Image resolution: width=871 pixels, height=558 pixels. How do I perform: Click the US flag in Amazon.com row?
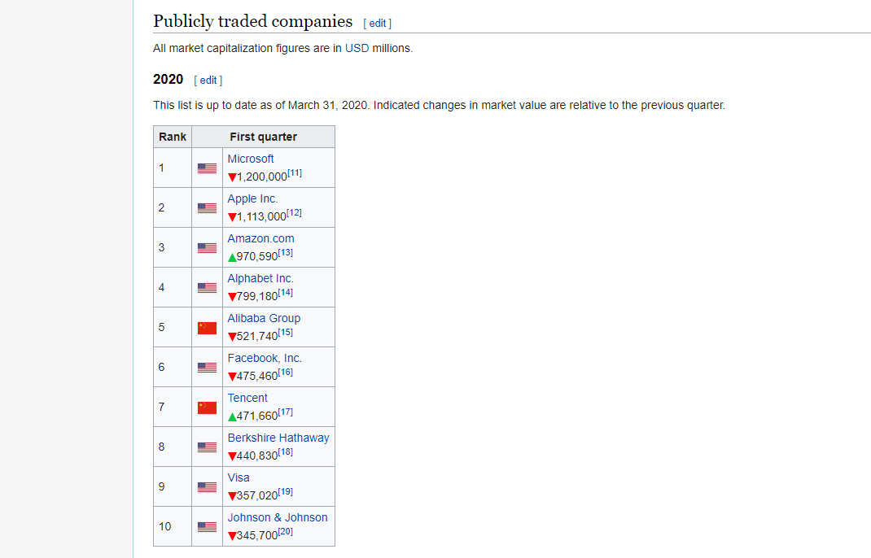tap(208, 248)
